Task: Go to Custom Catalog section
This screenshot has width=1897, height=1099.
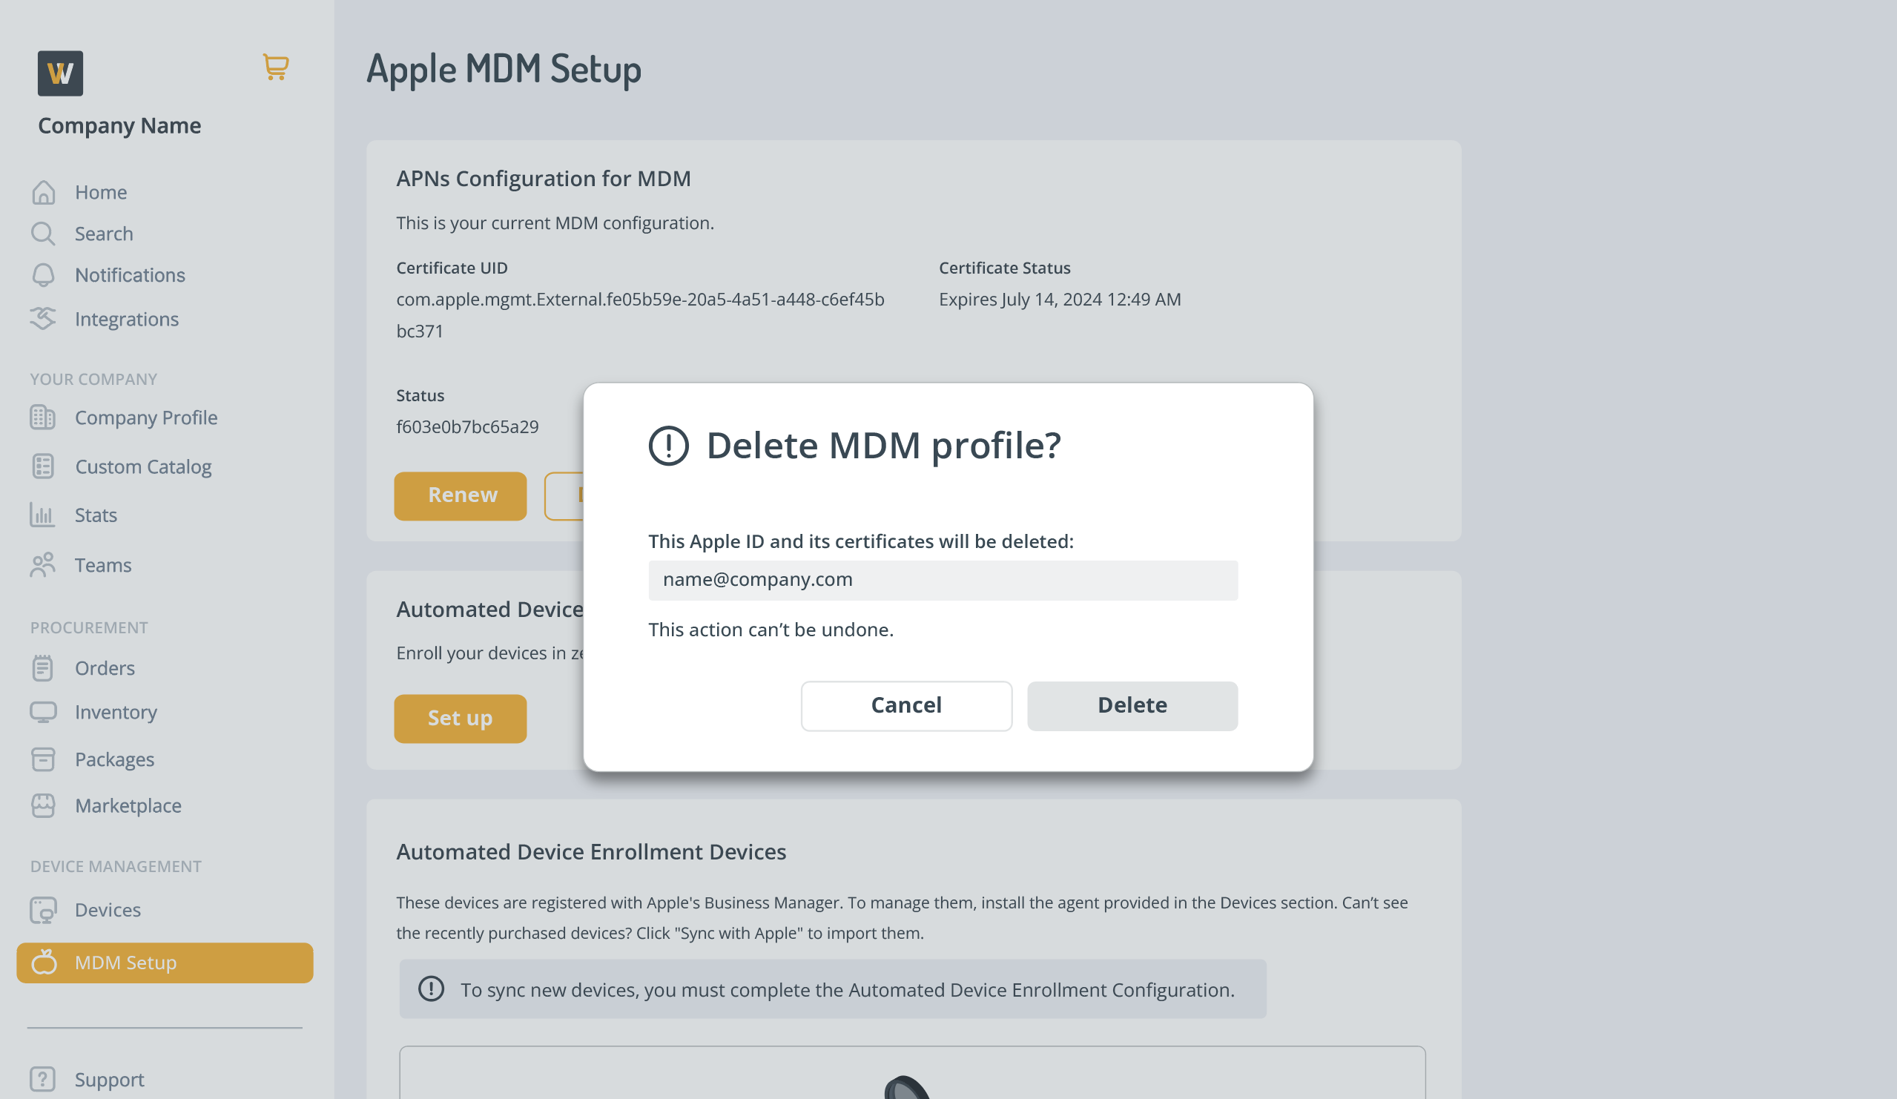Action: [x=142, y=466]
